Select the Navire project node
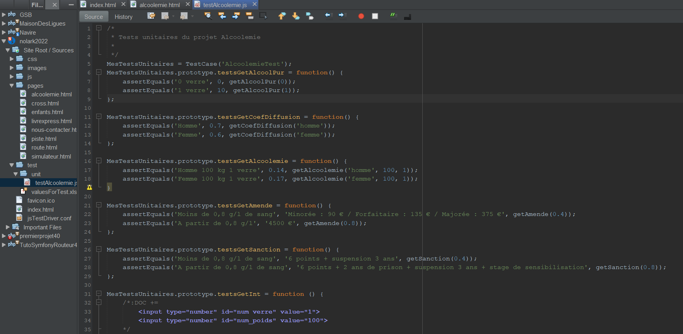This screenshot has height=334, width=683. tap(28, 32)
